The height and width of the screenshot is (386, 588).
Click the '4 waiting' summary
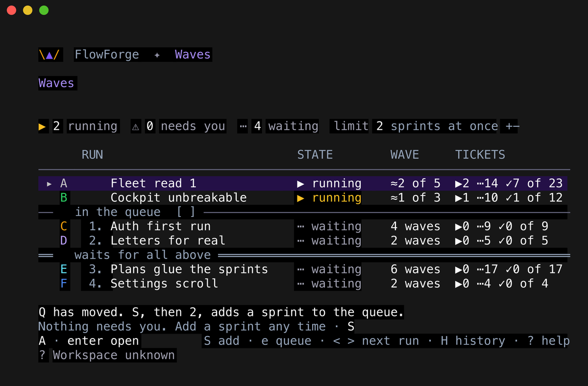(286, 126)
